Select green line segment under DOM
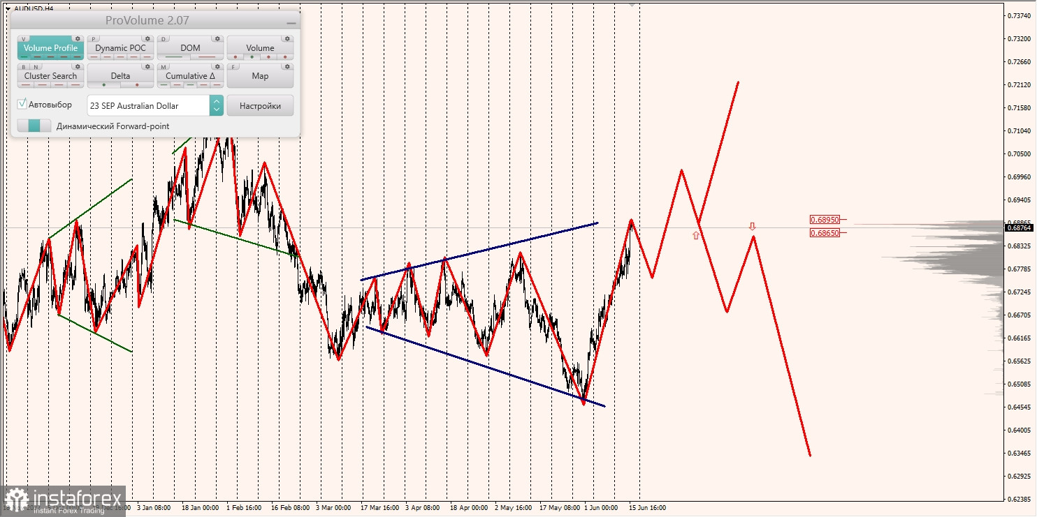The height and width of the screenshot is (517, 1037). [x=174, y=57]
